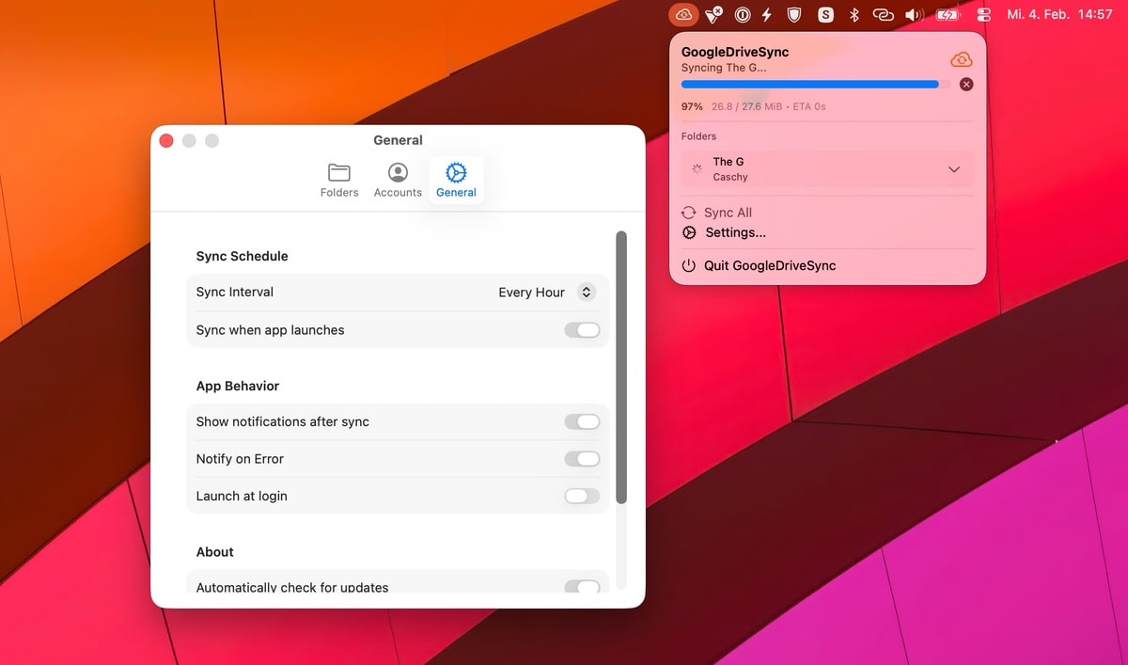Click the Syncing The G... status text

pyautogui.click(x=724, y=68)
